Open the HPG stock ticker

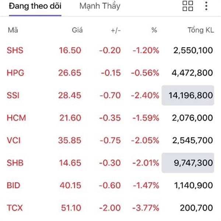click(x=15, y=73)
